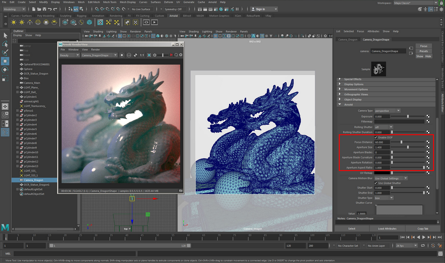Expand the LGHT_Plane_ outliner node
This screenshot has height=263, width=445.
17,87
